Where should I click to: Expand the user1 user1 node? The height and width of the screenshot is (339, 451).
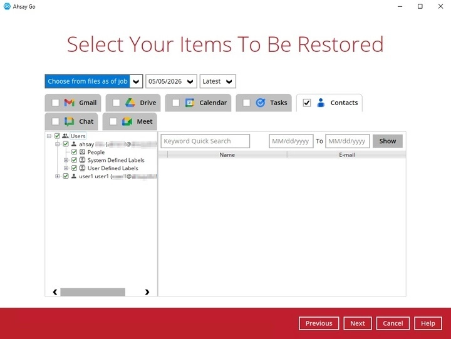click(58, 176)
